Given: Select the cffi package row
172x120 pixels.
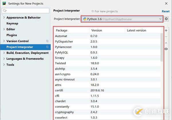Looking at the screenshot, I should (x=107, y=96).
